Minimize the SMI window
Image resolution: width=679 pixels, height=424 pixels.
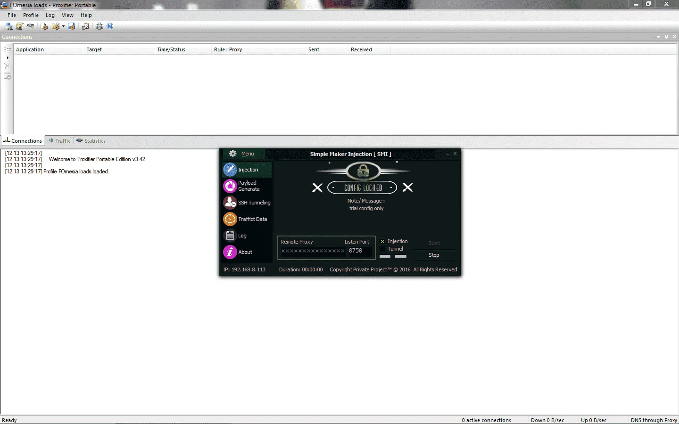pyautogui.click(x=447, y=154)
